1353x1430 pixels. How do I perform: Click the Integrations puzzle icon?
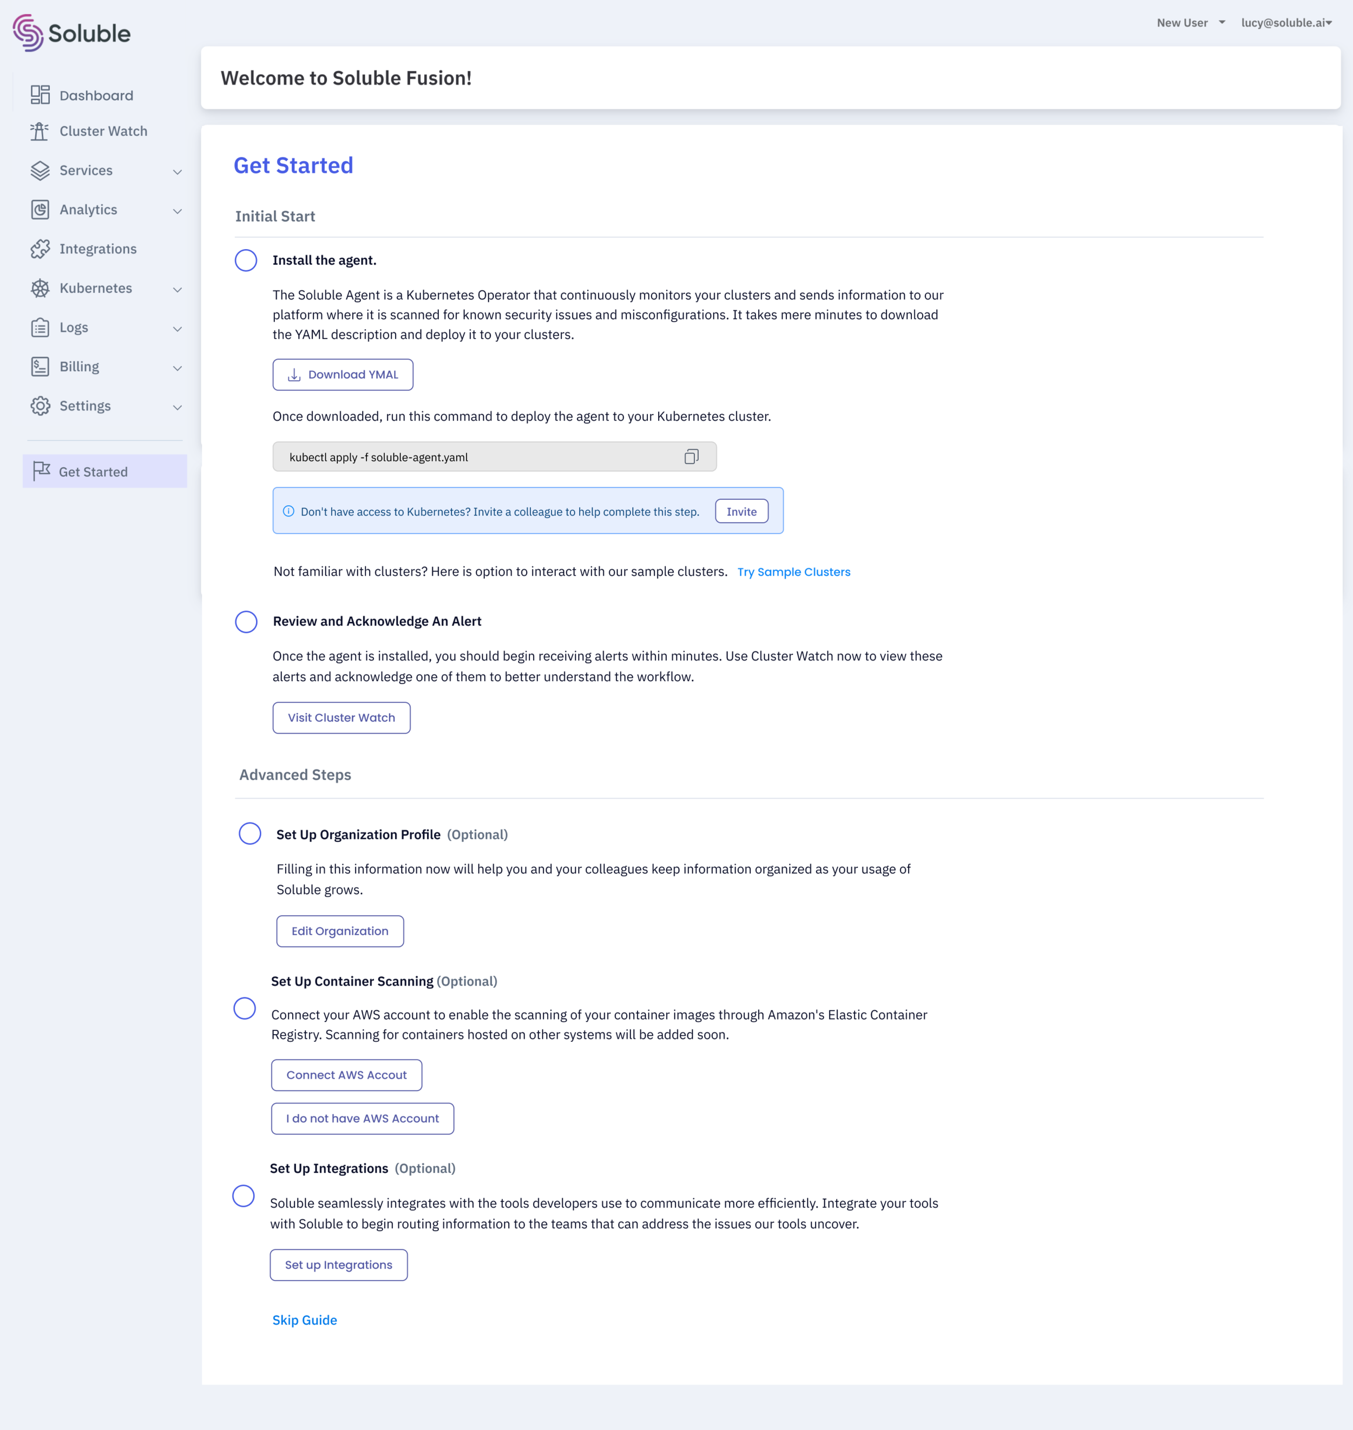click(x=41, y=249)
